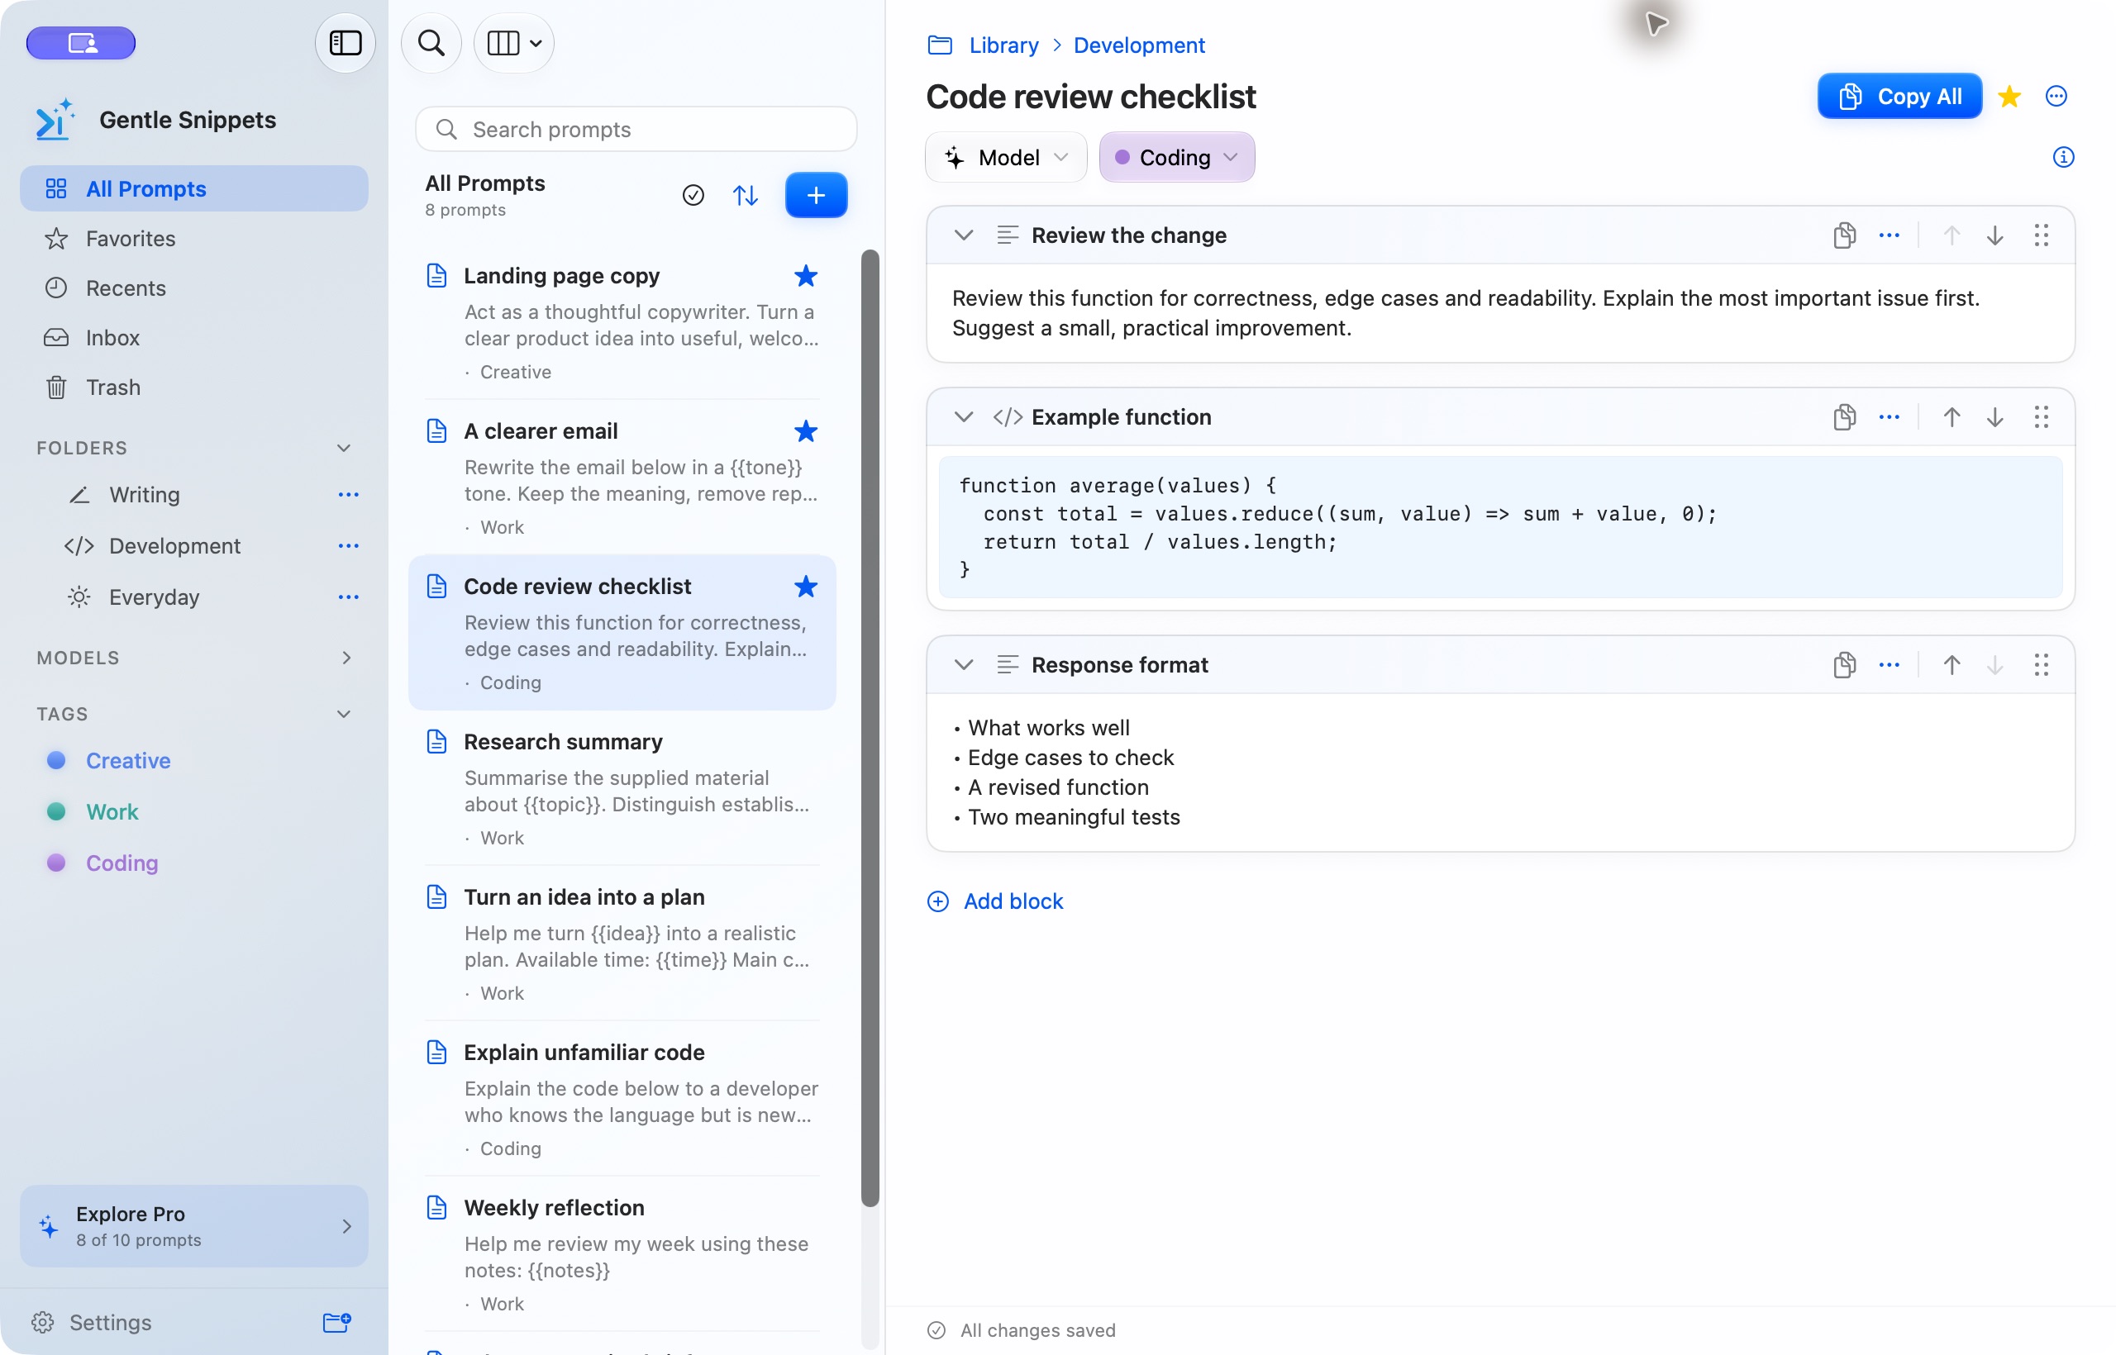Open the Model dropdown

[x=1006, y=158]
